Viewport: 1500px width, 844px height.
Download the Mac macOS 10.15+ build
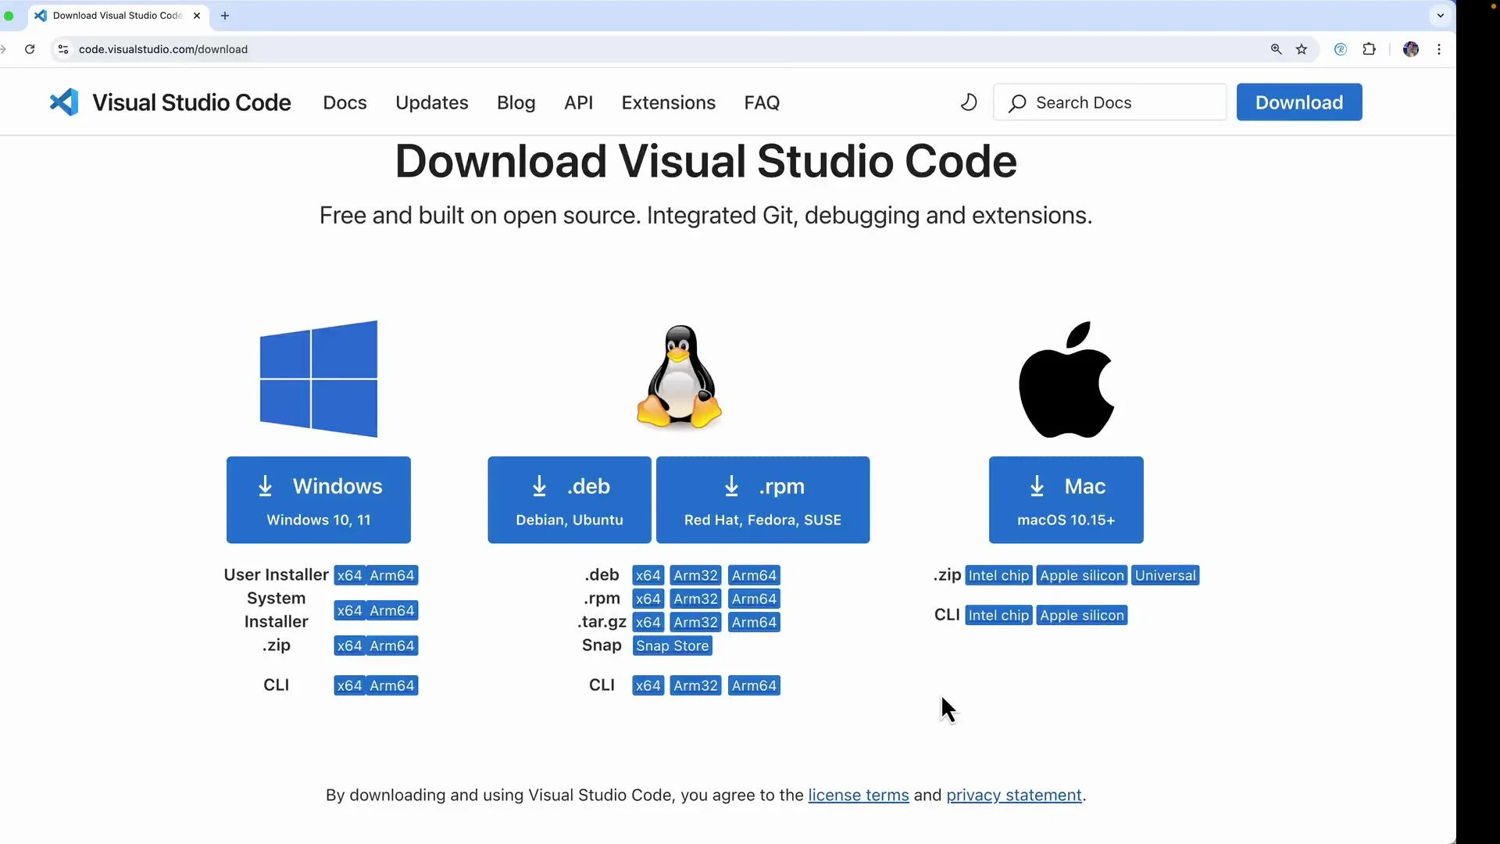[1066, 500]
